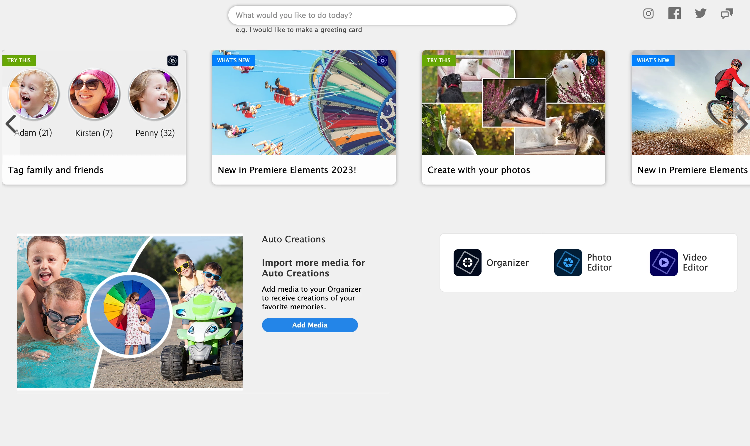Click the Add Media button
The width and height of the screenshot is (750, 446).
[x=310, y=325]
